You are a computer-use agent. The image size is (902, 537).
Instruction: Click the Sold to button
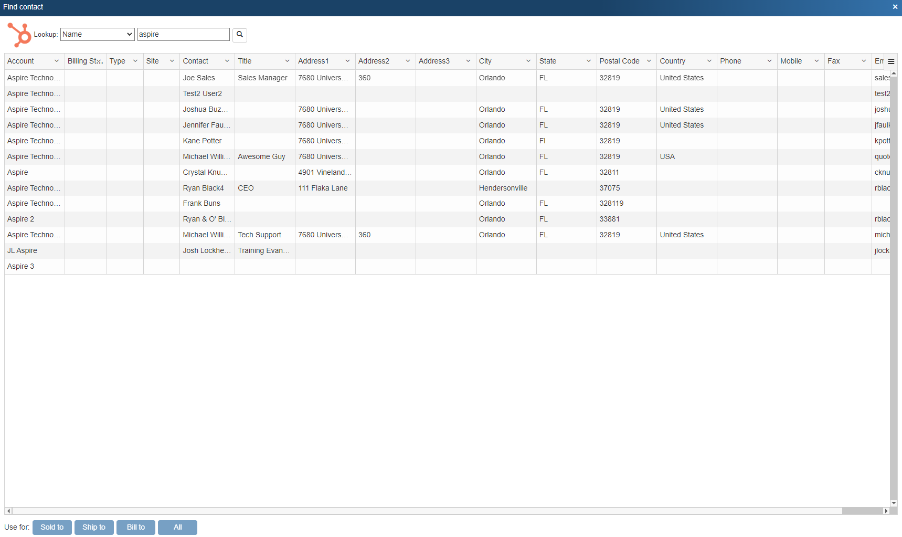point(52,527)
